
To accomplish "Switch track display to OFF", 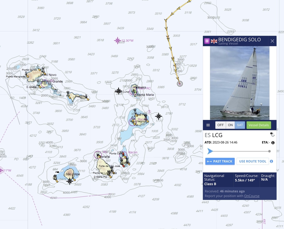I will [220, 125].
